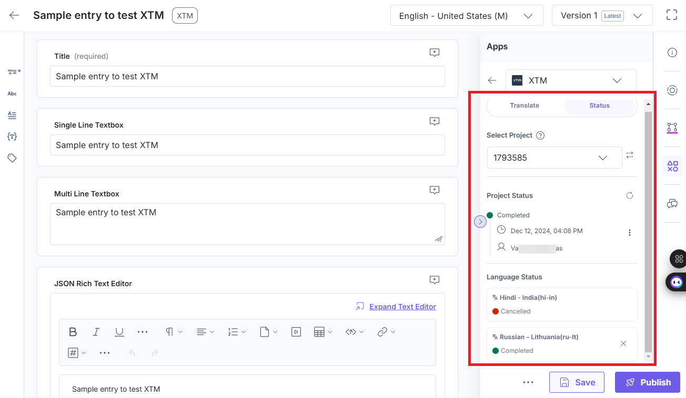Open the branches/references icon in right rail
This screenshot has height=398, width=686.
[672, 128]
